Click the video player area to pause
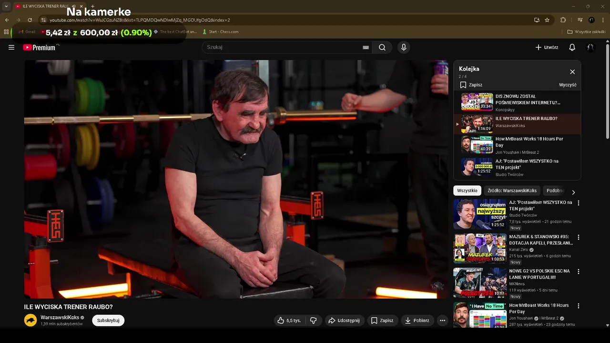This screenshot has height=343, width=610. click(236, 179)
